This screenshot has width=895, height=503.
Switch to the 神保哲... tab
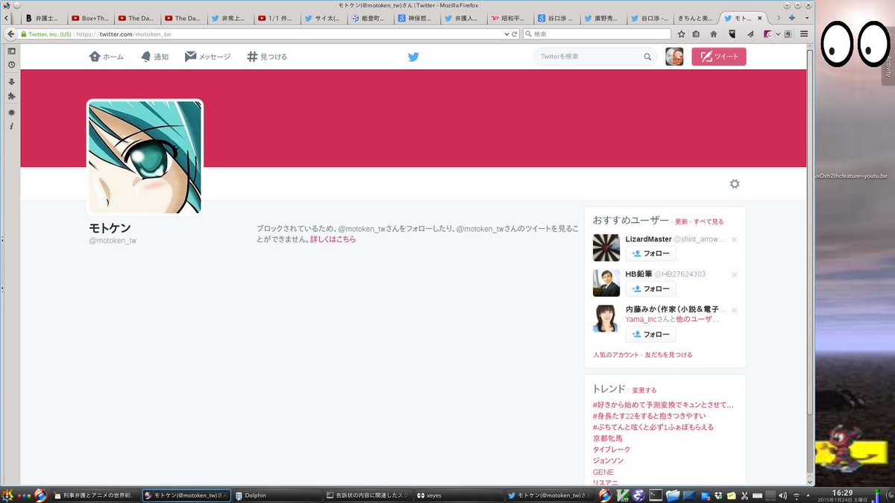[417, 17]
